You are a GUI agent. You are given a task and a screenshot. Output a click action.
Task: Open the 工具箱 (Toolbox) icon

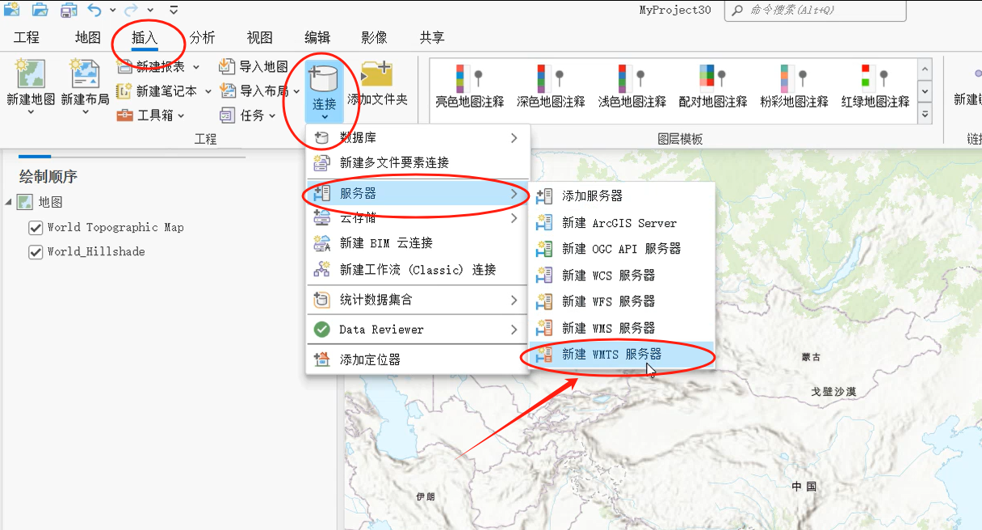coord(124,115)
